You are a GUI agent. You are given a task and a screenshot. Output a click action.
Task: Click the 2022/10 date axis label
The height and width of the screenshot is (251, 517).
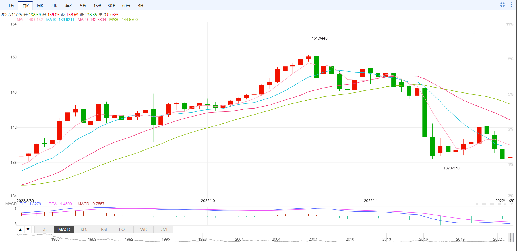[x=208, y=200]
